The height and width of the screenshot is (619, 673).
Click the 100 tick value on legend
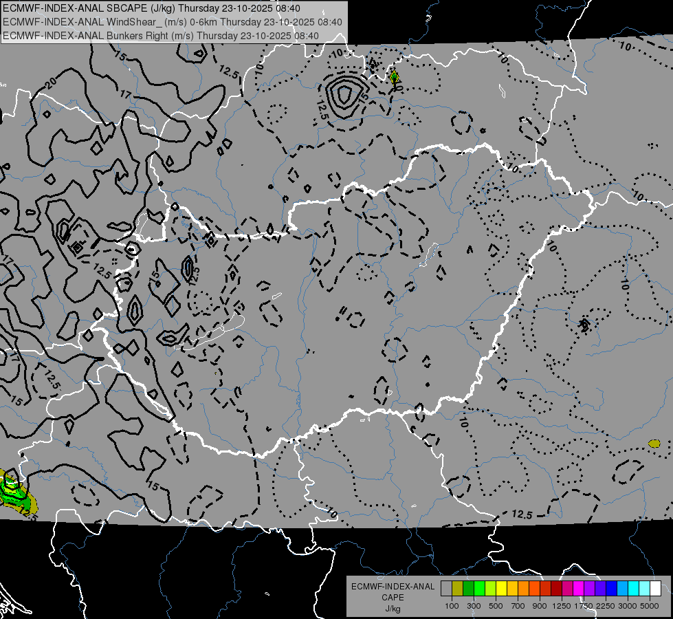(452, 606)
